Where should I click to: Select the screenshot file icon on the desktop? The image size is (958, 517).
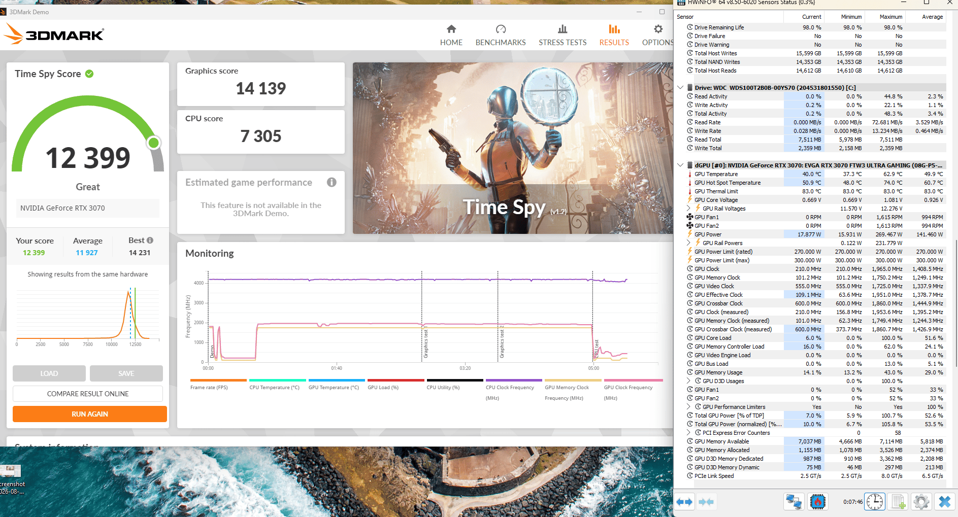pos(10,471)
